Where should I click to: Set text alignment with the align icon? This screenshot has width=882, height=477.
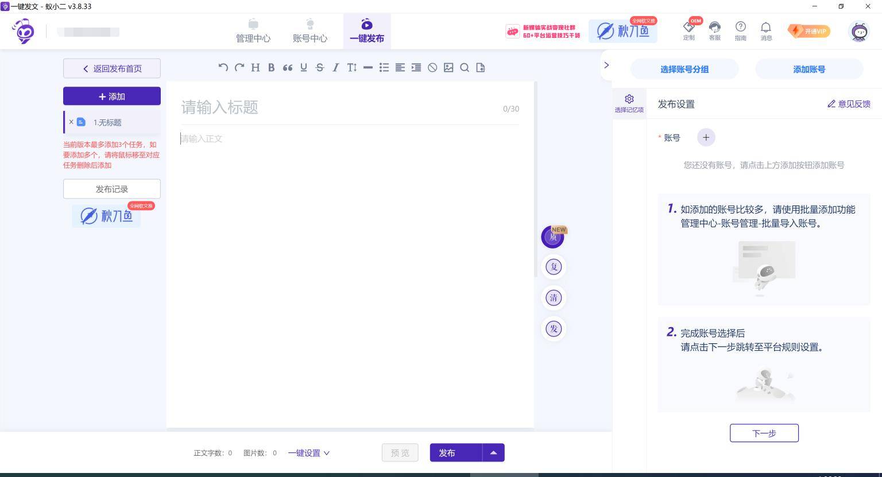point(400,68)
